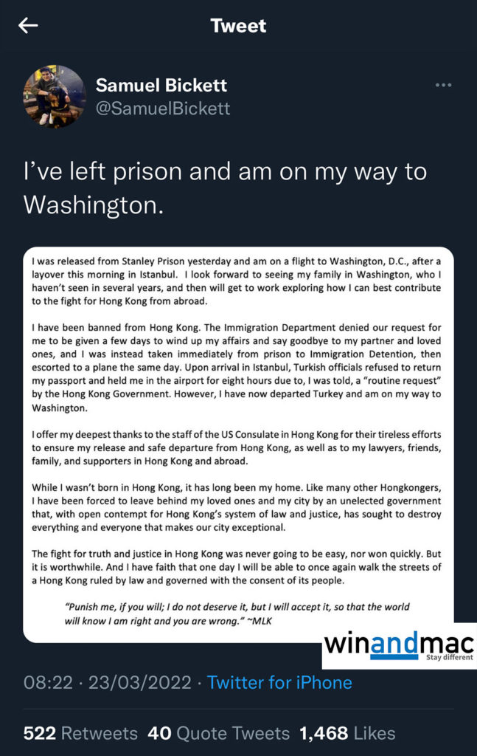View the 522 Retweets list
477x756 pixels.
click(80, 733)
